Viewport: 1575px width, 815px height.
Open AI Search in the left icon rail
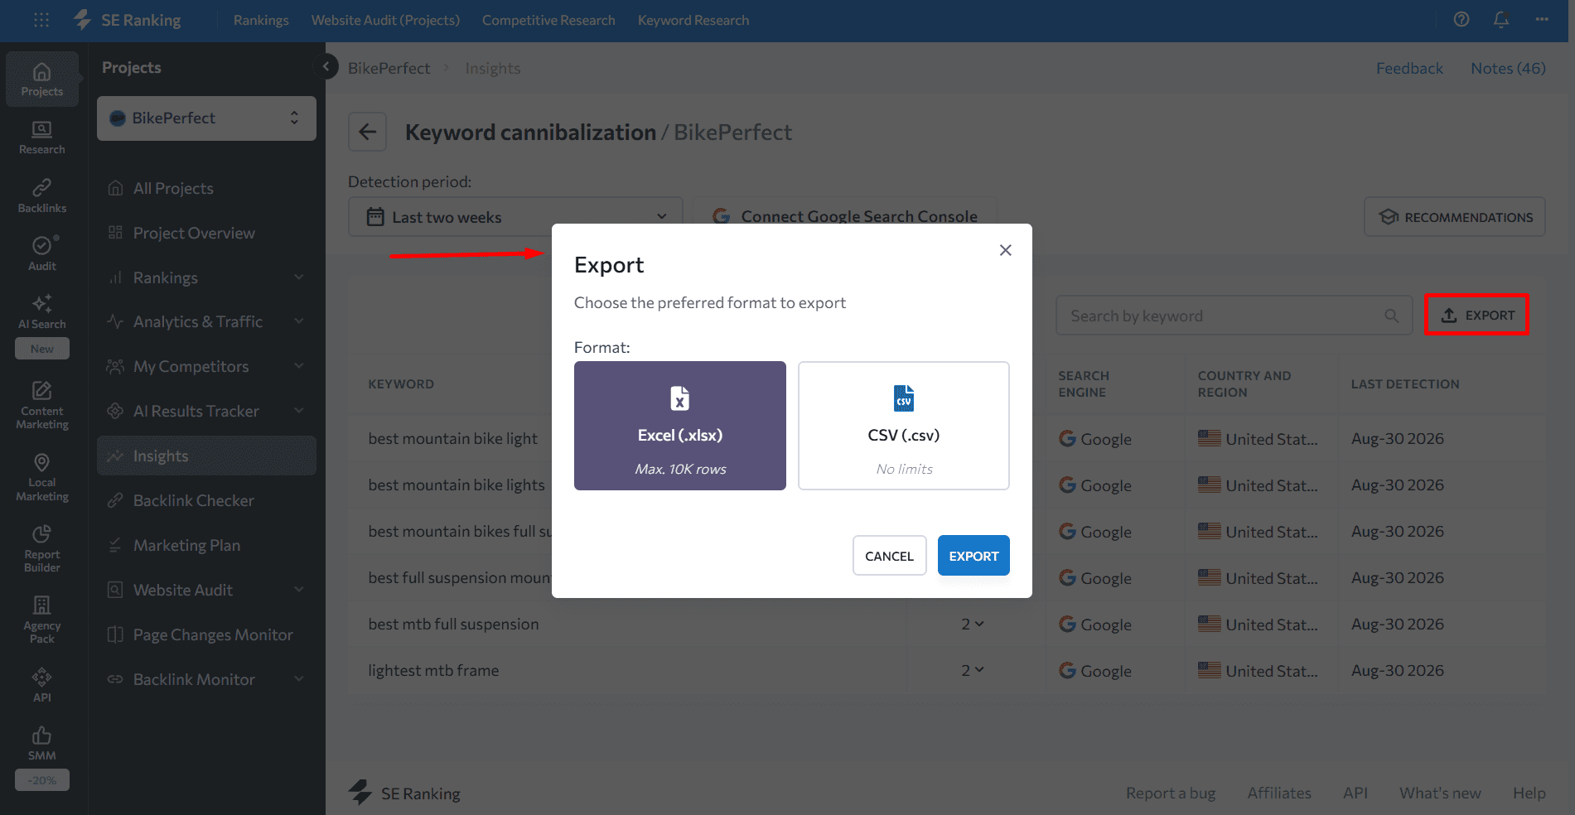click(42, 312)
